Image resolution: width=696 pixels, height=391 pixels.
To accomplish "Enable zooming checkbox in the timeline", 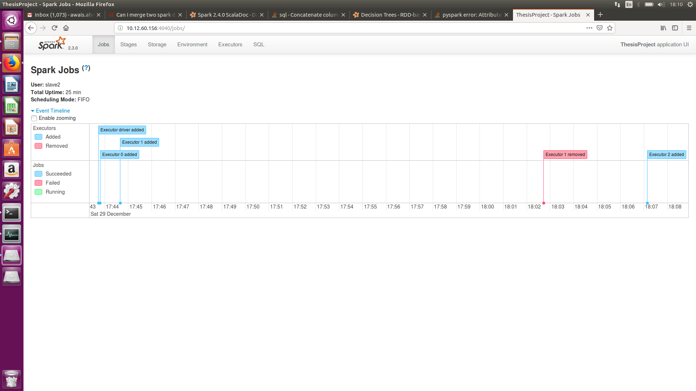I will (34, 118).
